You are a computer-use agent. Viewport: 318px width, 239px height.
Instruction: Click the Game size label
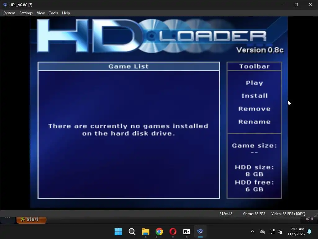point(254,146)
